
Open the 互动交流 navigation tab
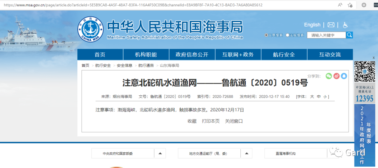pyautogui.click(x=330, y=54)
